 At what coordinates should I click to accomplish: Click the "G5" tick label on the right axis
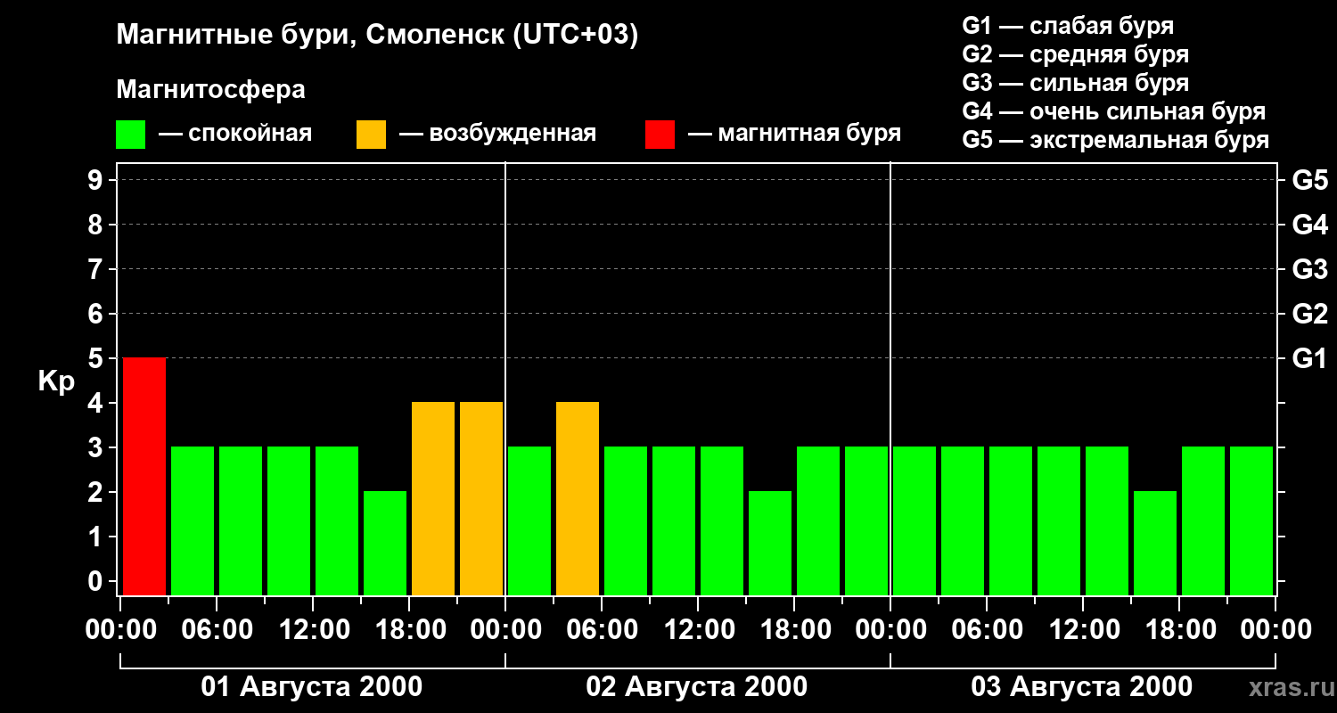(x=1309, y=180)
